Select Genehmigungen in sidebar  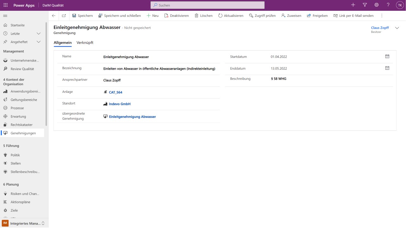coord(22,133)
